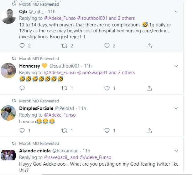The height and width of the screenshot is (175, 193).
Task: Expand Hennessy's tweet options chevron
Action: (x=176, y=66)
